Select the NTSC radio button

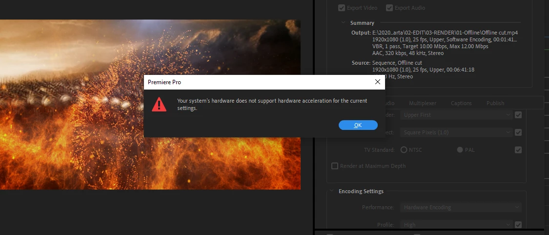404,150
